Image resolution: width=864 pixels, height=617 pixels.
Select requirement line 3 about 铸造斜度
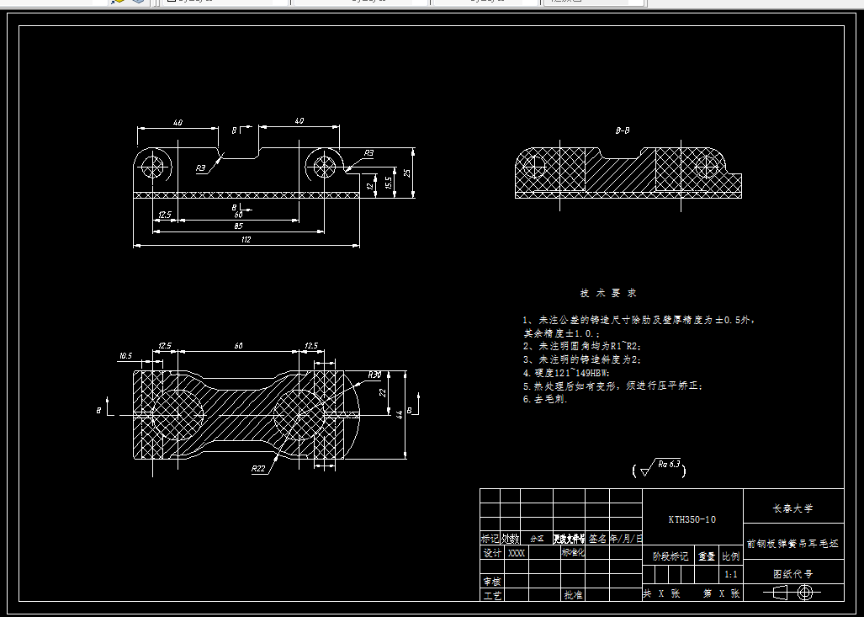582,359
